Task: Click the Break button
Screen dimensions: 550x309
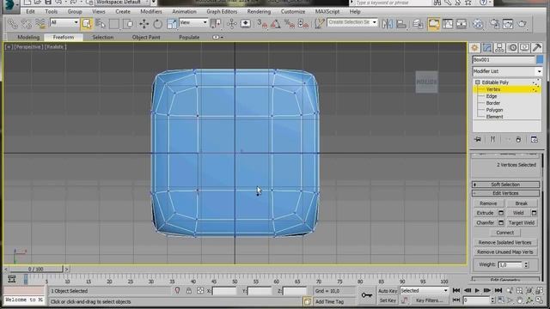Action: click(x=522, y=203)
